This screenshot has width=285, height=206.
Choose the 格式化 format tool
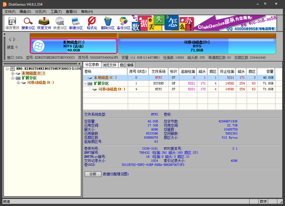[92, 23]
